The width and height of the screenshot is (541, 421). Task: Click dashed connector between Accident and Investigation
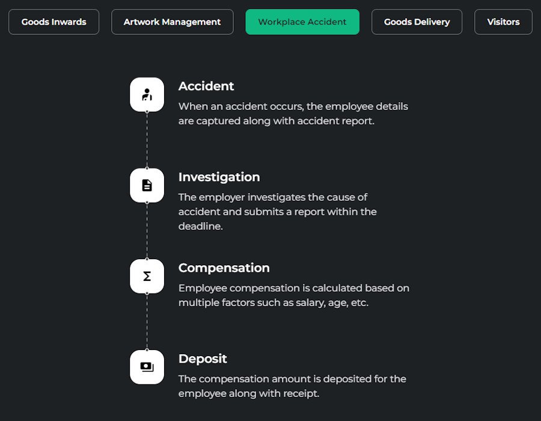147,140
